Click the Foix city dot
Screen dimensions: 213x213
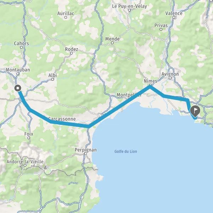pos(29,138)
